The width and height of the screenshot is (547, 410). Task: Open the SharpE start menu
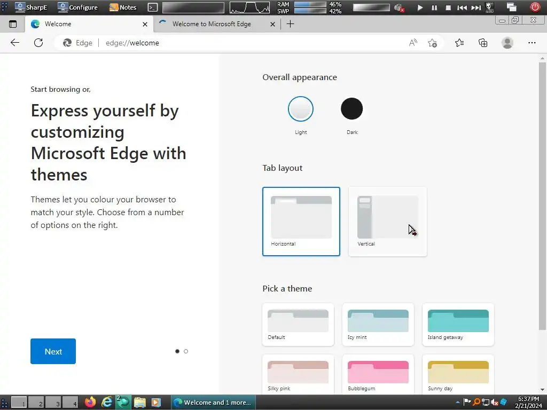point(30,7)
